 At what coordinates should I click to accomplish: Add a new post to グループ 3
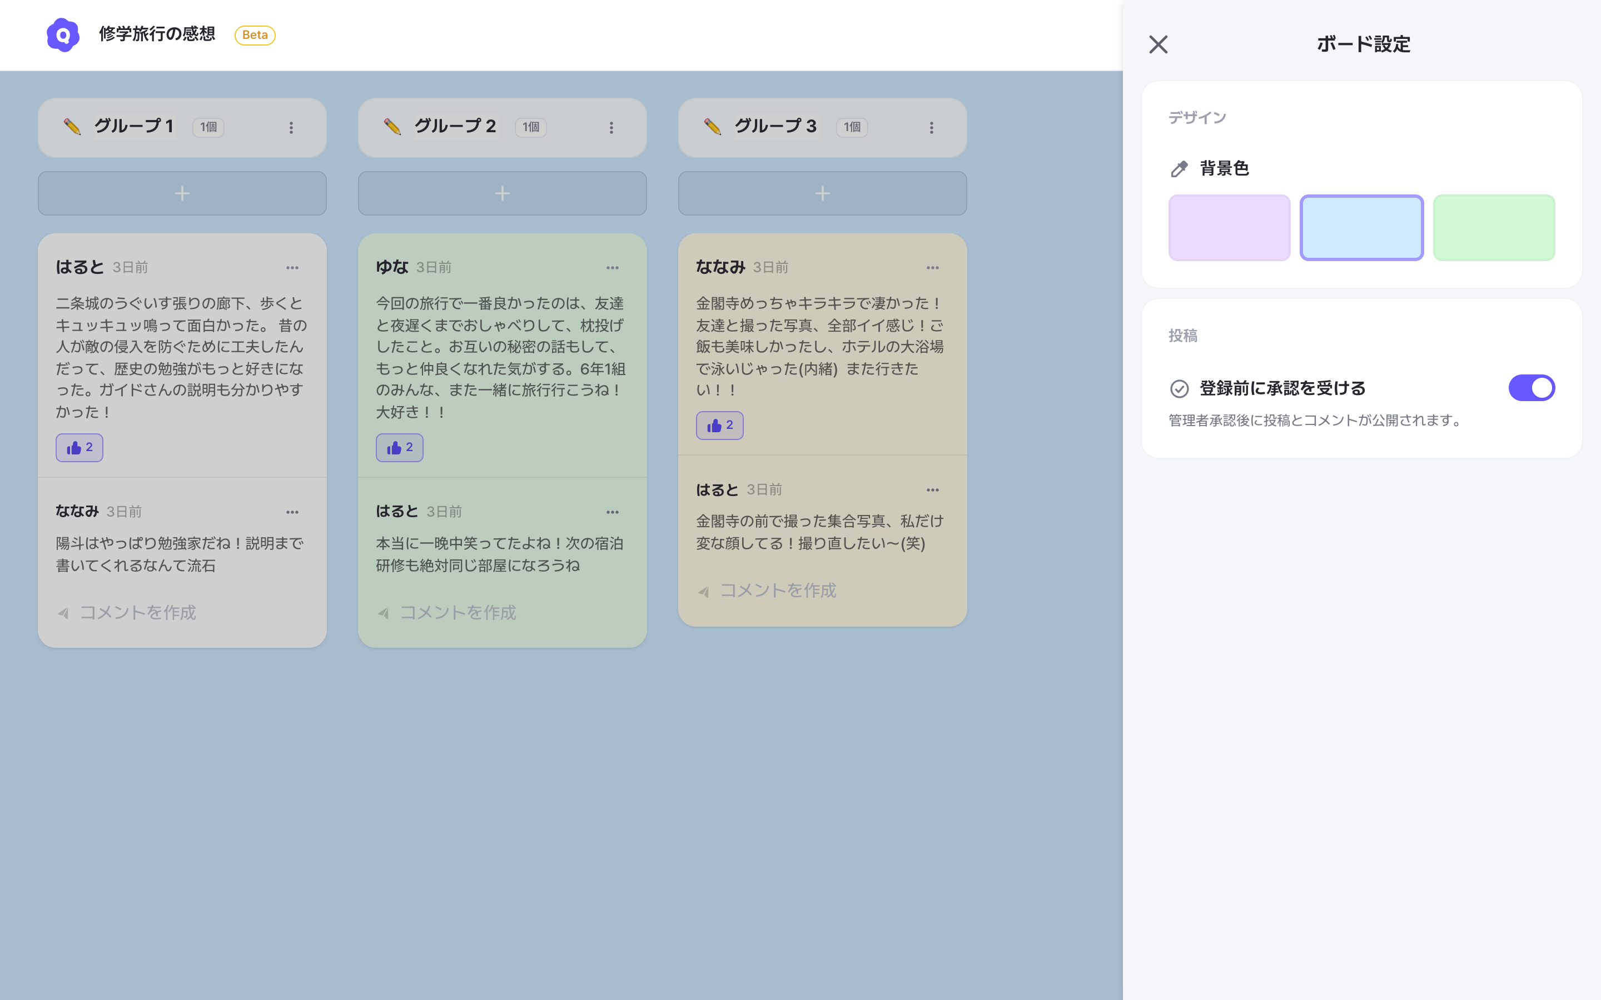click(x=822, y=193)
